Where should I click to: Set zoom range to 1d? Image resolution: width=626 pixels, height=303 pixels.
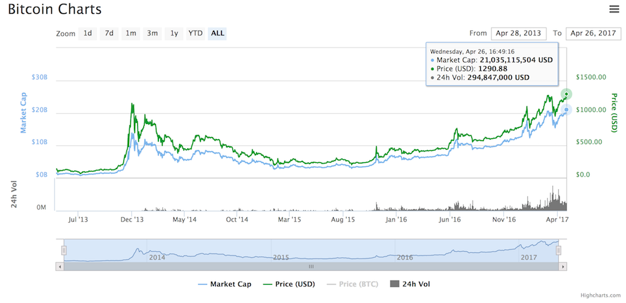(88, 34)
